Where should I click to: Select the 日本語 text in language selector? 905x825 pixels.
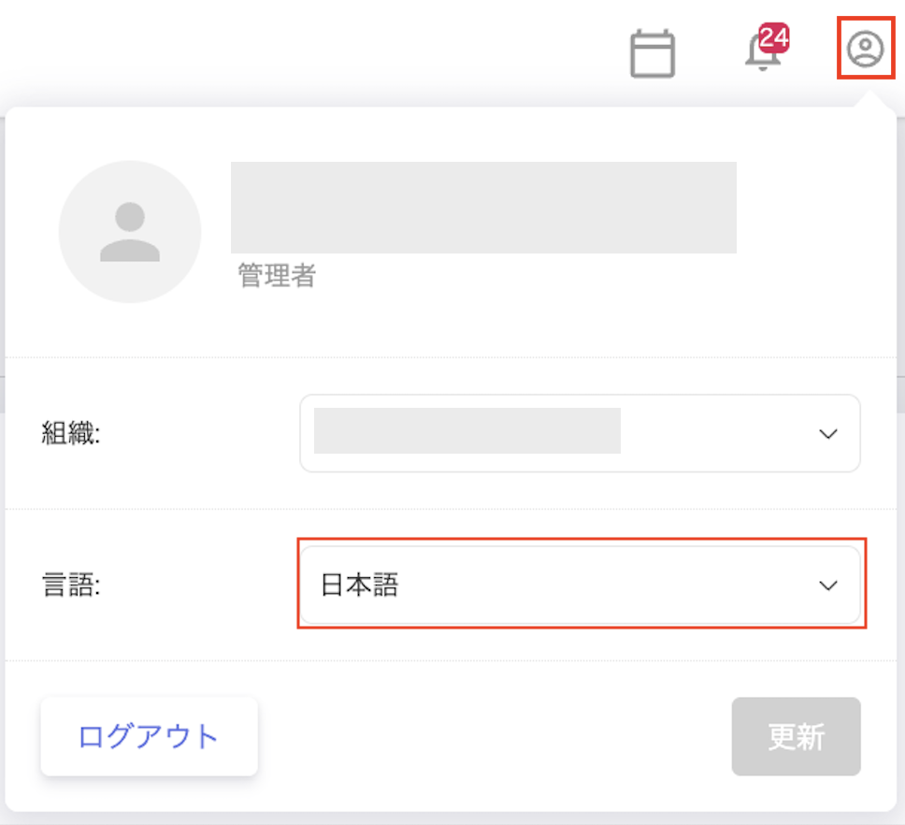point(360,586)
